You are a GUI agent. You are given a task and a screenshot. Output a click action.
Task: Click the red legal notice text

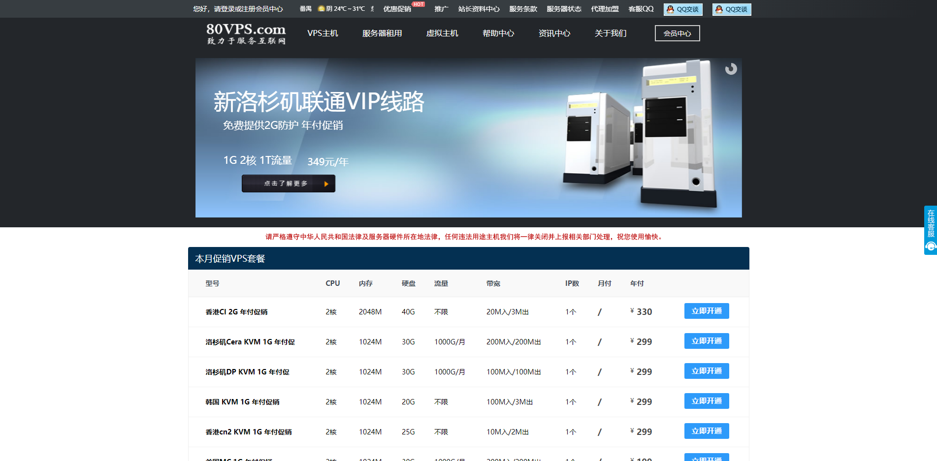pos(465,237)
